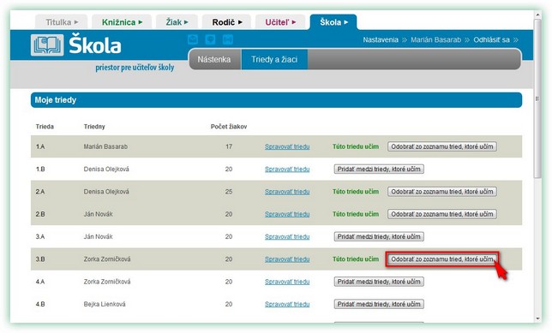Click class name cell 2.A
Image resolution: width=552 pixels, height=333 pixels.
[40, 192]
